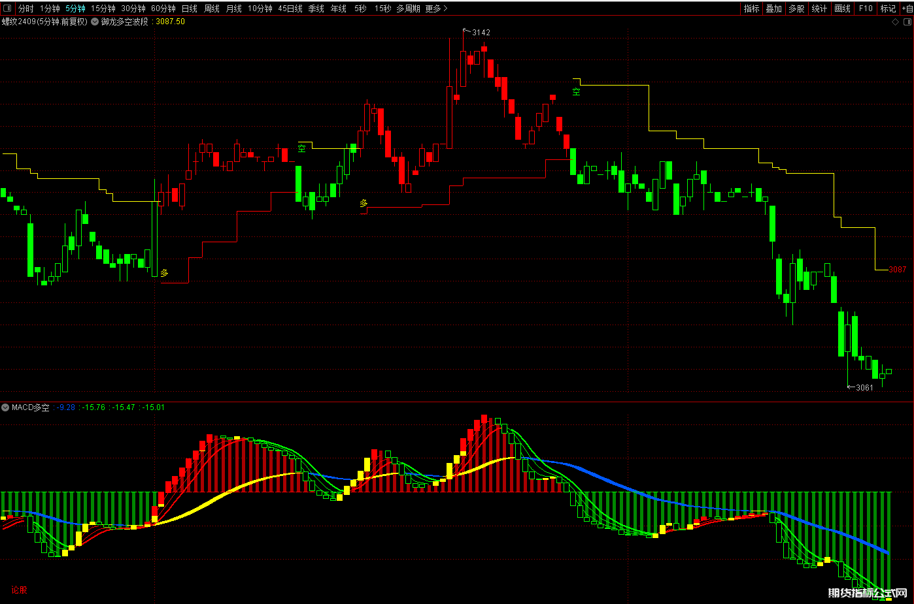Image resolution: width=914 pixels, height=604 pixels.
Task: Select the 5秒 period
Action: [x=360, y=8]
